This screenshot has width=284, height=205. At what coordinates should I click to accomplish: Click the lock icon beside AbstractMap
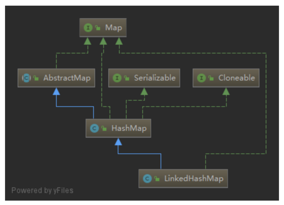[x=36, y=78]
